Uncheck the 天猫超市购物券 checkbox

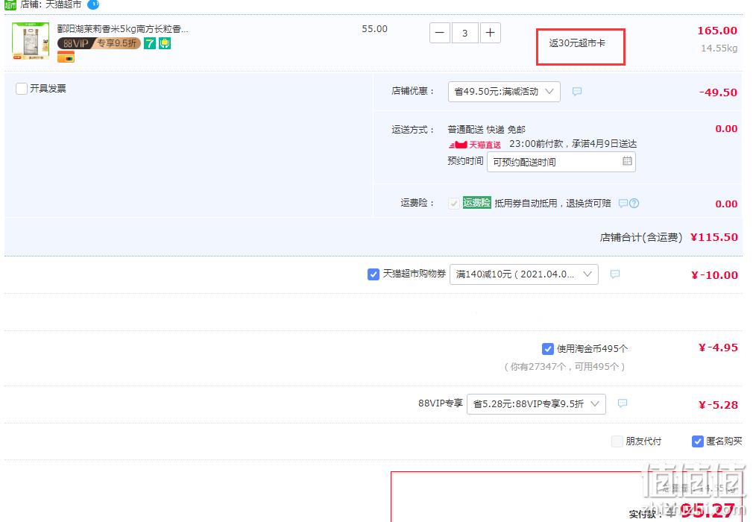373,274
